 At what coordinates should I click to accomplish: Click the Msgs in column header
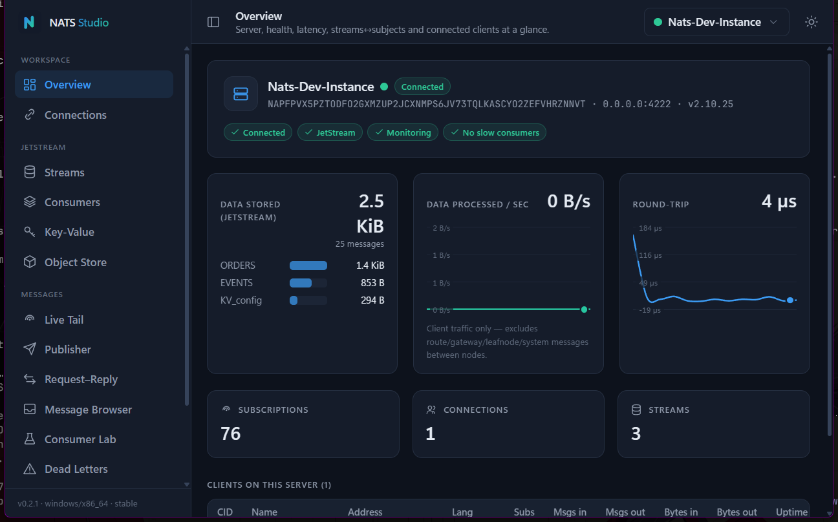[570, 512]
